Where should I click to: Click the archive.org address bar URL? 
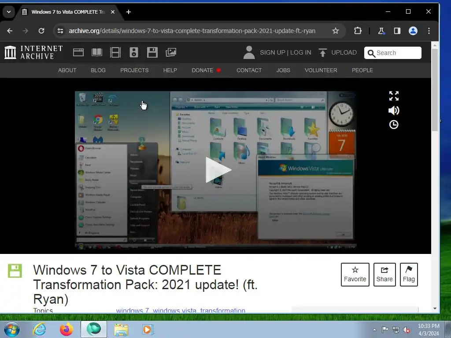pyautogui.click(x=192, y=31)
